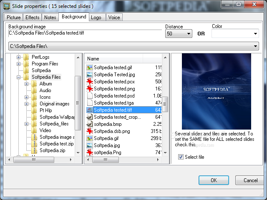Click the Background image path field
This screenshot has height=200, width=267.
point(85,33)
